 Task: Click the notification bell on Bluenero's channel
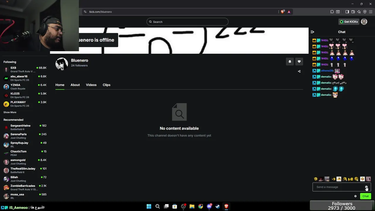(290, 62)
